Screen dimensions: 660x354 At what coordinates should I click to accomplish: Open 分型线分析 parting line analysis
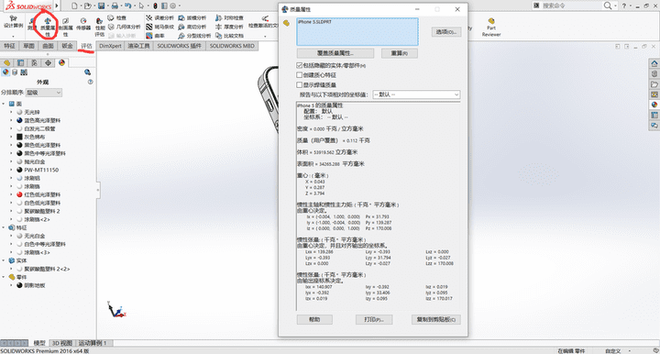(194, 36)
